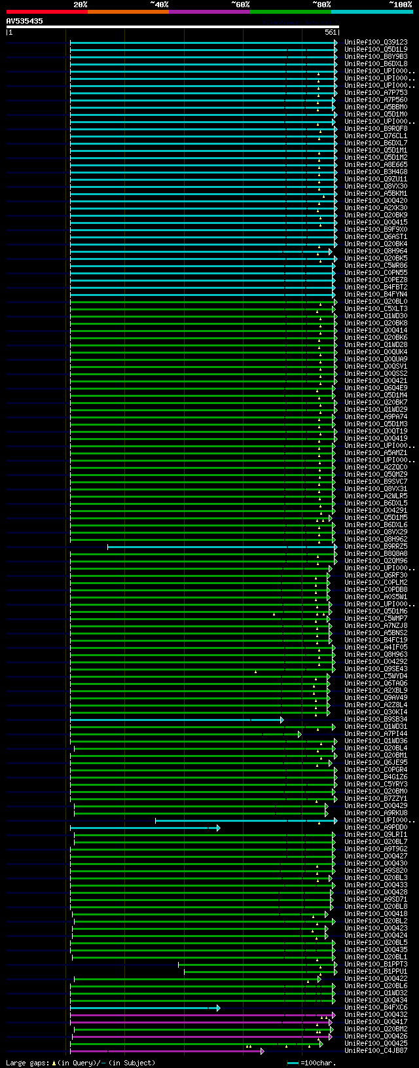Select the UniRef100_A9RKU8 label
The height and width of the screenshot is (1068, 419).
coord(376,813)
